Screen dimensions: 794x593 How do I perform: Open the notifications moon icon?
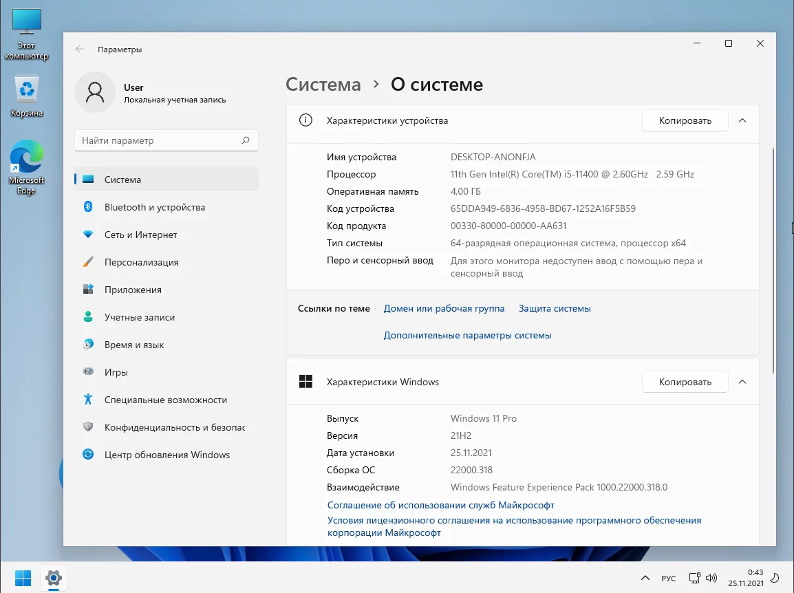click(774, 578)
